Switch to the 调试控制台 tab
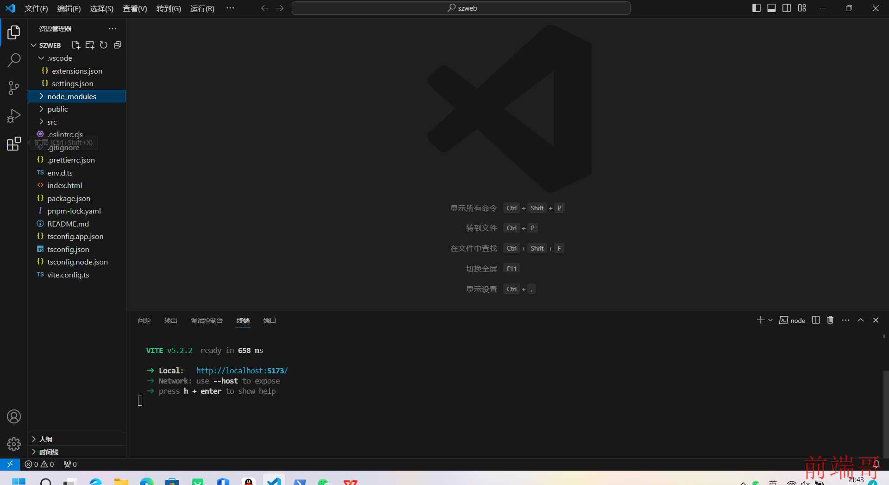This screenshot has width=889, height=485. coord(207,321)
